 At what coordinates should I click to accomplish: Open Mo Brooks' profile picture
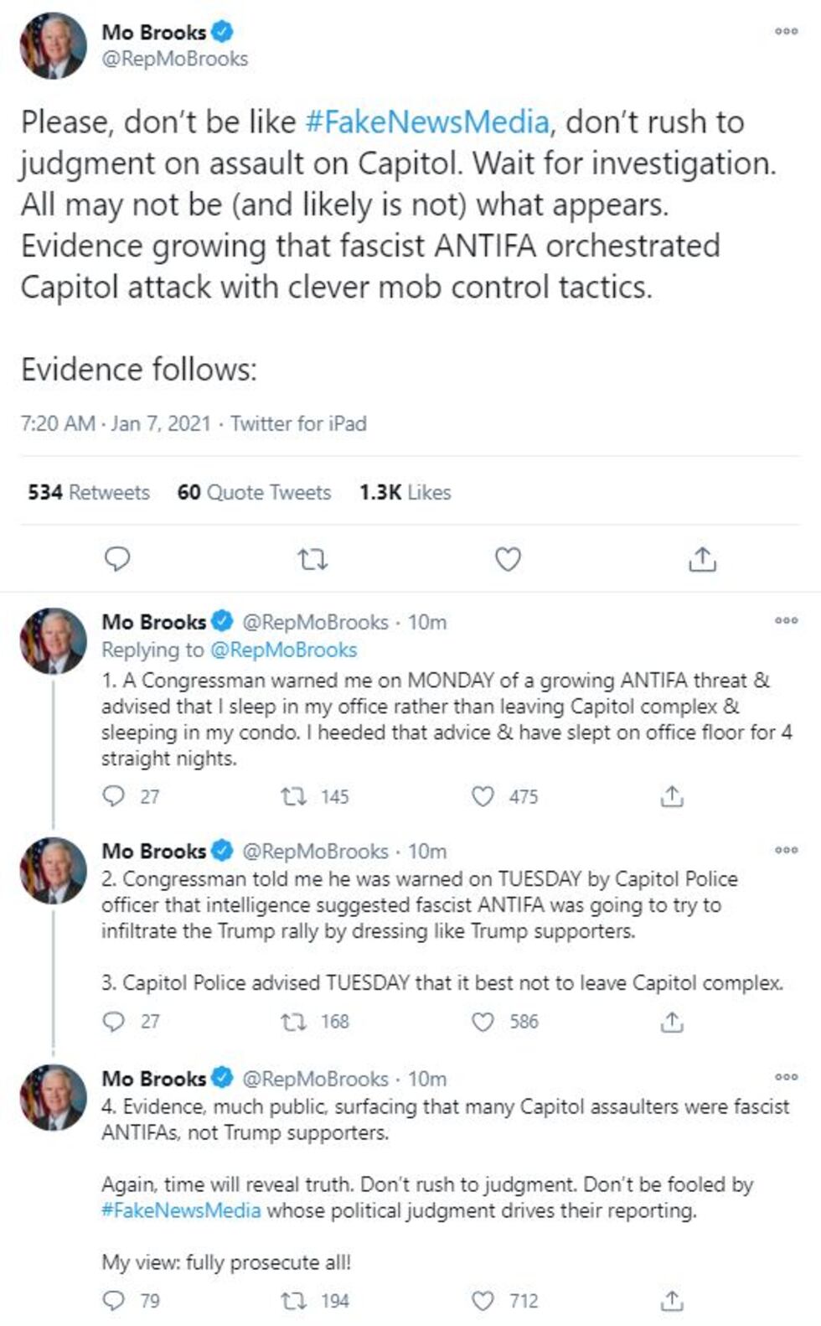tap(51, 46)
